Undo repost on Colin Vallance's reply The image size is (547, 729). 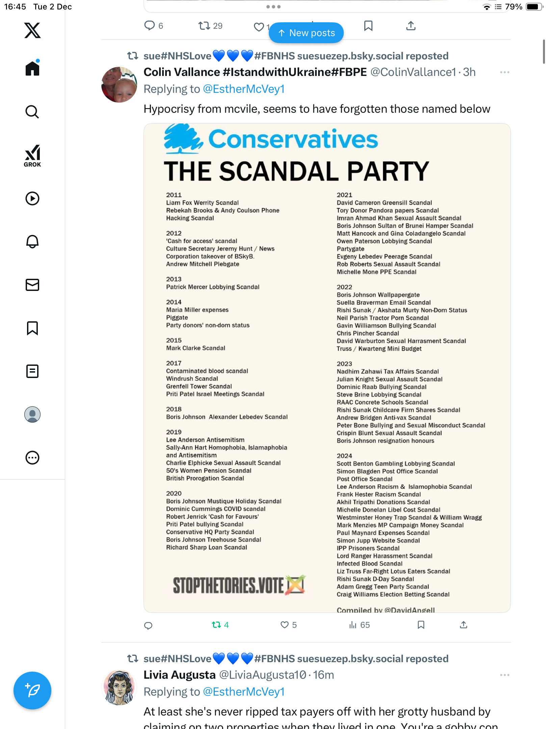(216, 625)
